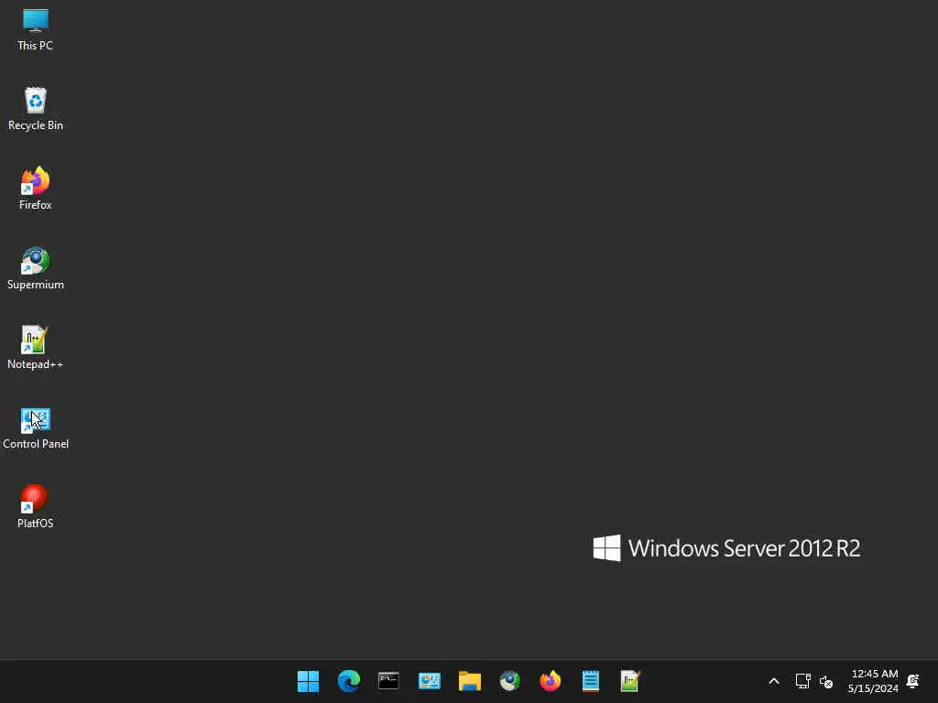Open Notepad from the taskbar

591,681
